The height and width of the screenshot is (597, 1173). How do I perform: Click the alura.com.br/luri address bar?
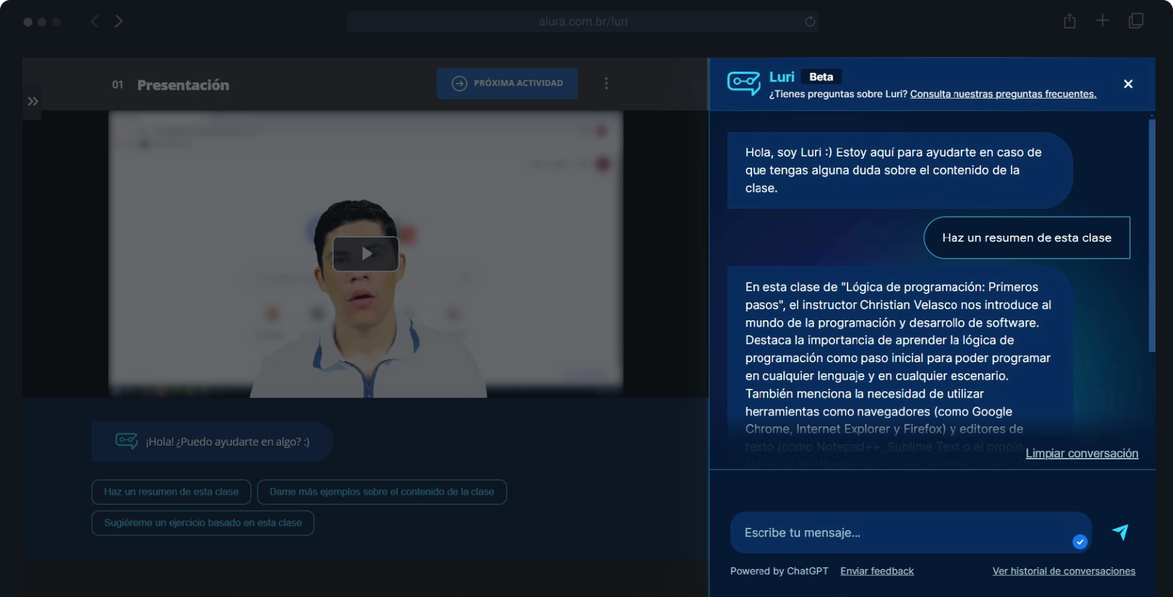click(583, 21)
